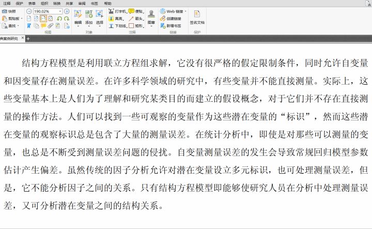Screen dimensions: 372x229
Task: Click the document icon at top-right corner
Action: tap(367, 3)
